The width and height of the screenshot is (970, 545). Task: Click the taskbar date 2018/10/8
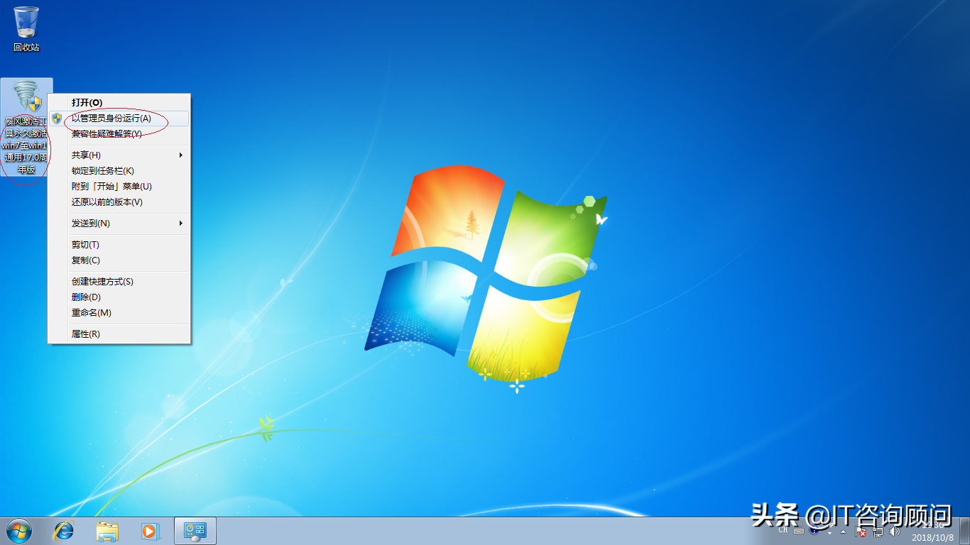[x=933, y=538]
